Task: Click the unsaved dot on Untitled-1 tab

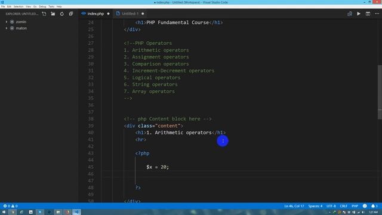Action: 143,14
